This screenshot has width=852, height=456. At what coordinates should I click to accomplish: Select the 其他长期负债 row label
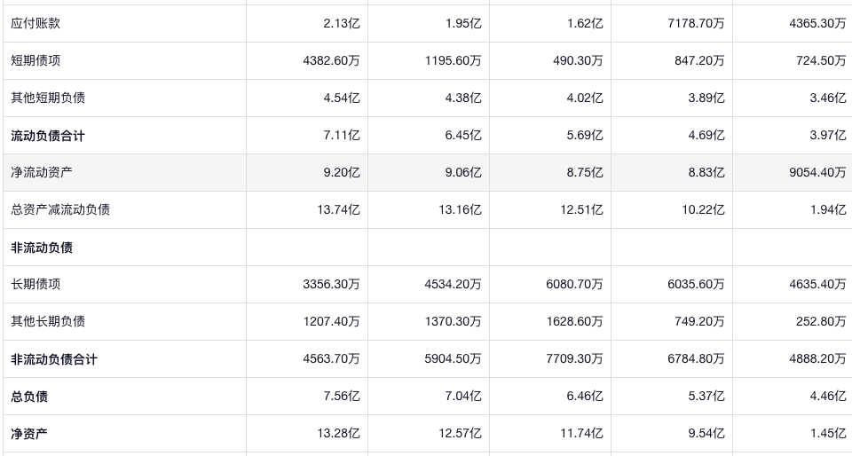pyautogui.click(x=48, y=322)
